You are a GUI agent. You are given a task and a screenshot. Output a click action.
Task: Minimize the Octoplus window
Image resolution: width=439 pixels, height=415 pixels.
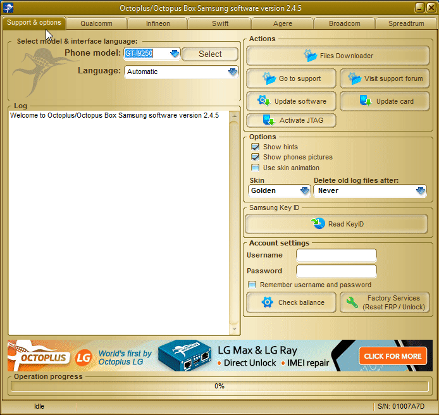coord(419,8)
